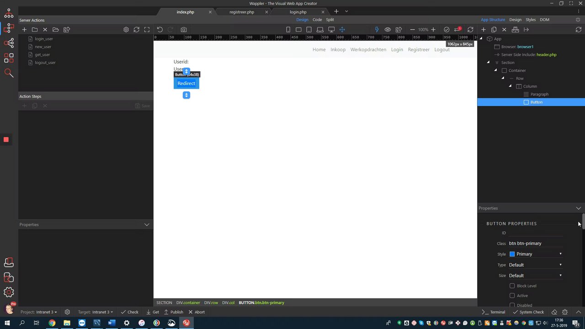Refresh the Server Actions list
This screenshot has height=329, width=585.
[x=137, y=30]
